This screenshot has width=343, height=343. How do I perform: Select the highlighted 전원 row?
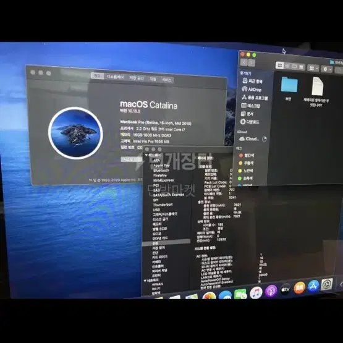point(166,242)
